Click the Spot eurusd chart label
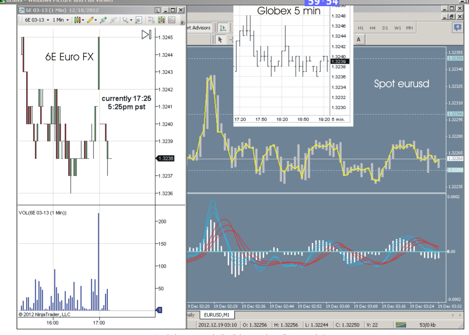This screenshot has width=469, height=335. [x=402, y=84]
